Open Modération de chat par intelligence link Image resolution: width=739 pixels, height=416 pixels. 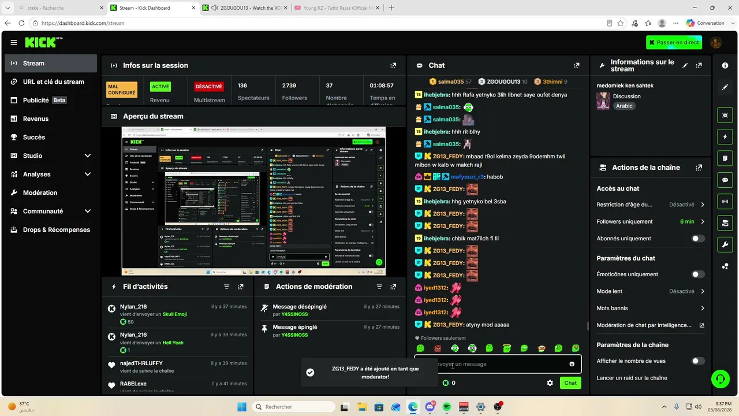(x=651, y=325)
